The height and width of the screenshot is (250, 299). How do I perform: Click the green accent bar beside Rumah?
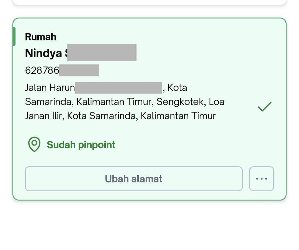(14, 37)
